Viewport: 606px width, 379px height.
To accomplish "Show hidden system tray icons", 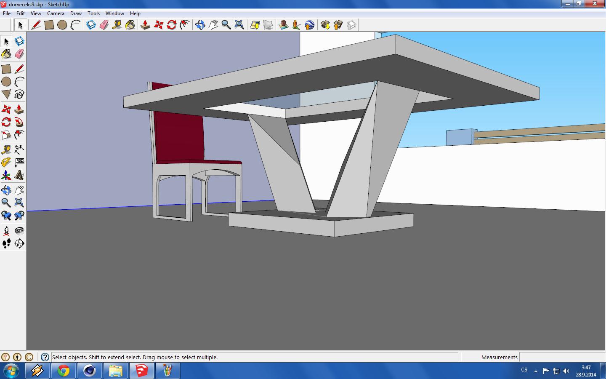I will [x=536, y=371].
